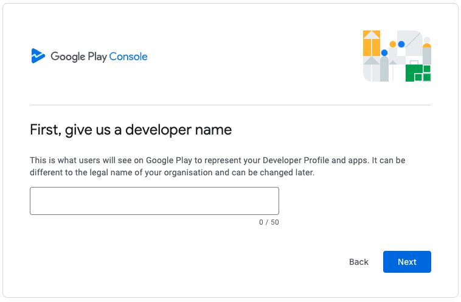Image resolution: width=461 pixels, height=302 pixels.
Task: Click the orange building shape in illustration
Action: point(372,43)
